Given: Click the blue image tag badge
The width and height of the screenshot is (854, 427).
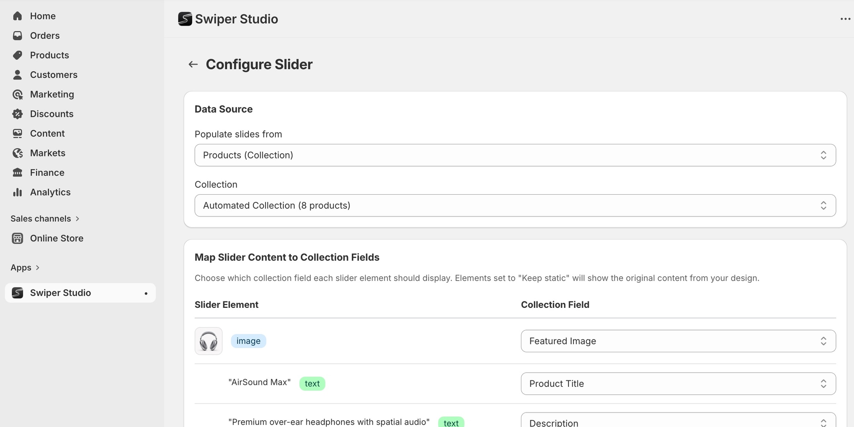Looking at the screenshot, I should 249,341.
